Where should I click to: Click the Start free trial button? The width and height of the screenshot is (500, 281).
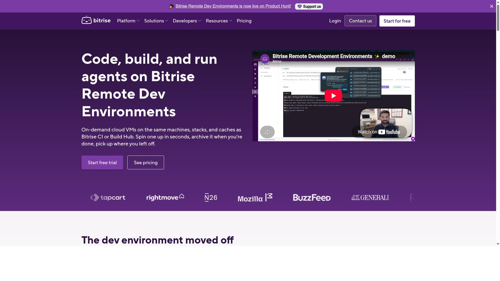[102, 162]
